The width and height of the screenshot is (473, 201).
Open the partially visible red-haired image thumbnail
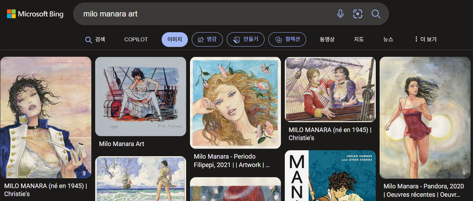[235, 189]
